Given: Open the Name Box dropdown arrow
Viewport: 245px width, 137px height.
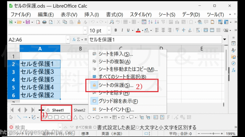Looking at the screenshot, I should 68,40.
